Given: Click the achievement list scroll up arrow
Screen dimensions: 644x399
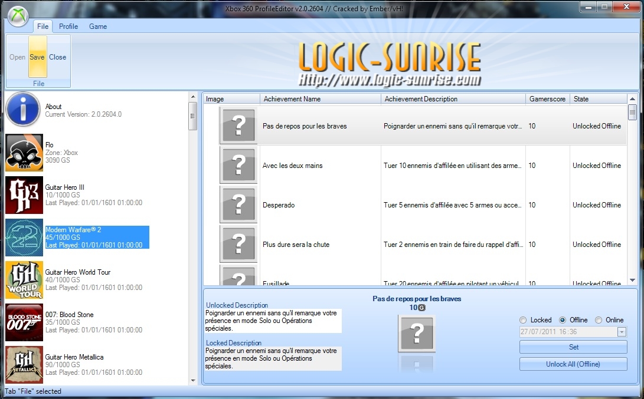Looking at the screenshot, I should 633,99.
